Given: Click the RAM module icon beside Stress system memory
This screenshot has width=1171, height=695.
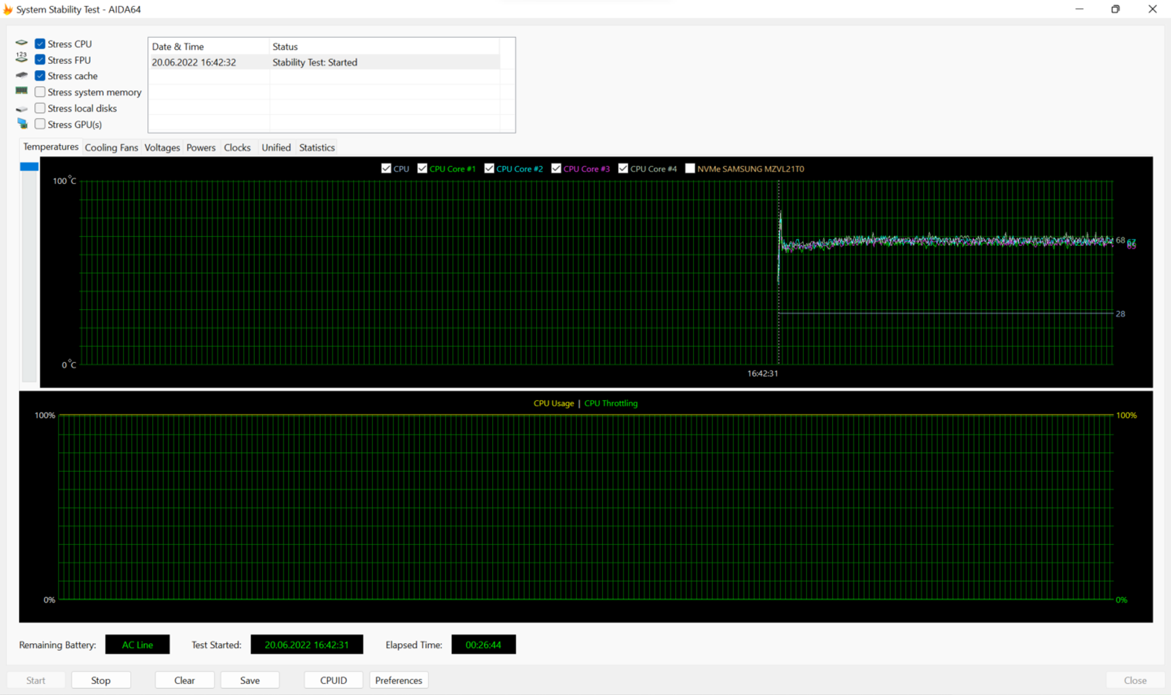Looking at the screenshot, I should click(x=21, y=91).
